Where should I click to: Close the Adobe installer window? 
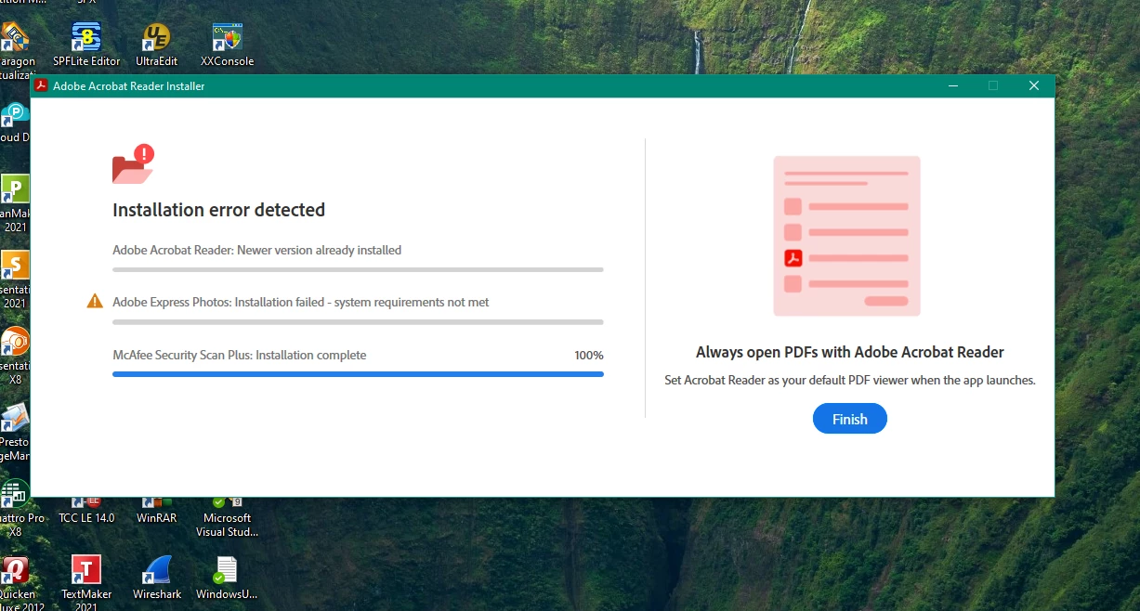tap(1034, 85)
